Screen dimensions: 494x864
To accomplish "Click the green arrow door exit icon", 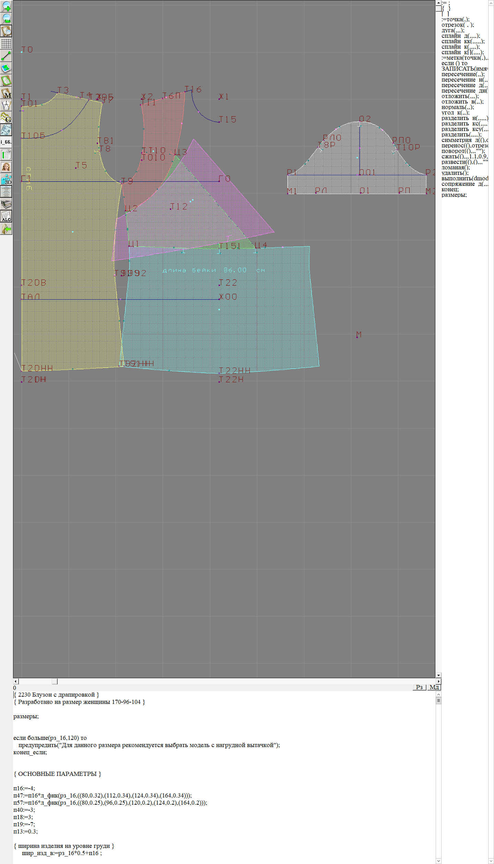I will [6, 229].
